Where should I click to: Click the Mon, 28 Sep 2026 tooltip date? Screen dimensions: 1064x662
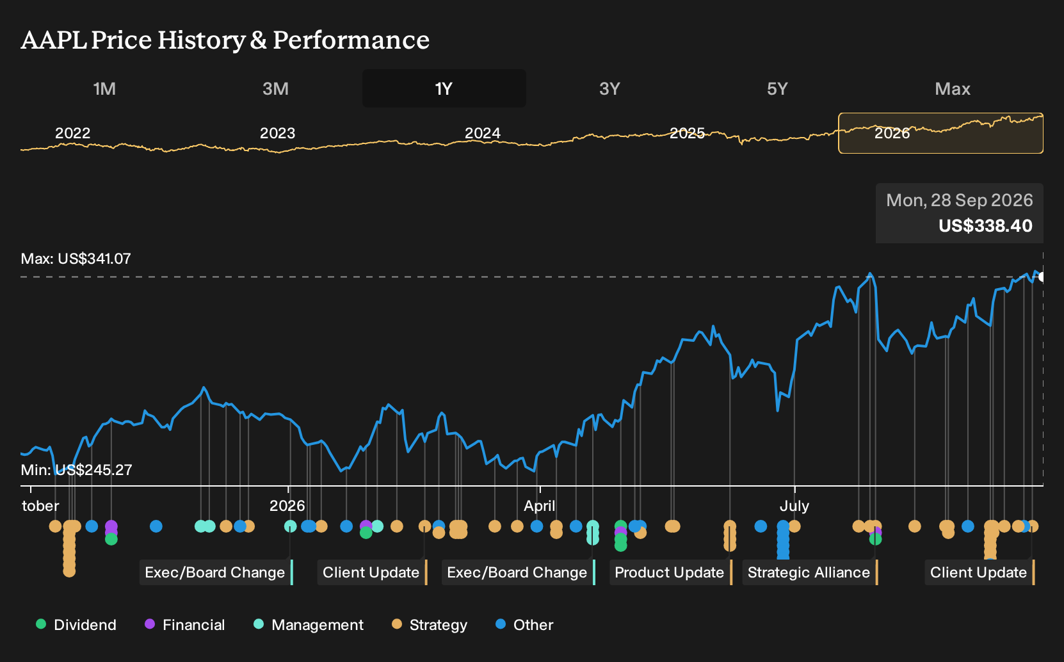click(x=960, y=200)
